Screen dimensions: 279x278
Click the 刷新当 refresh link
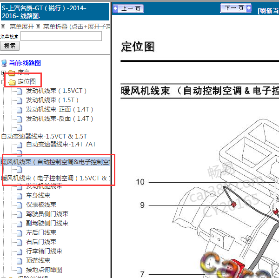tap(268, 11)
